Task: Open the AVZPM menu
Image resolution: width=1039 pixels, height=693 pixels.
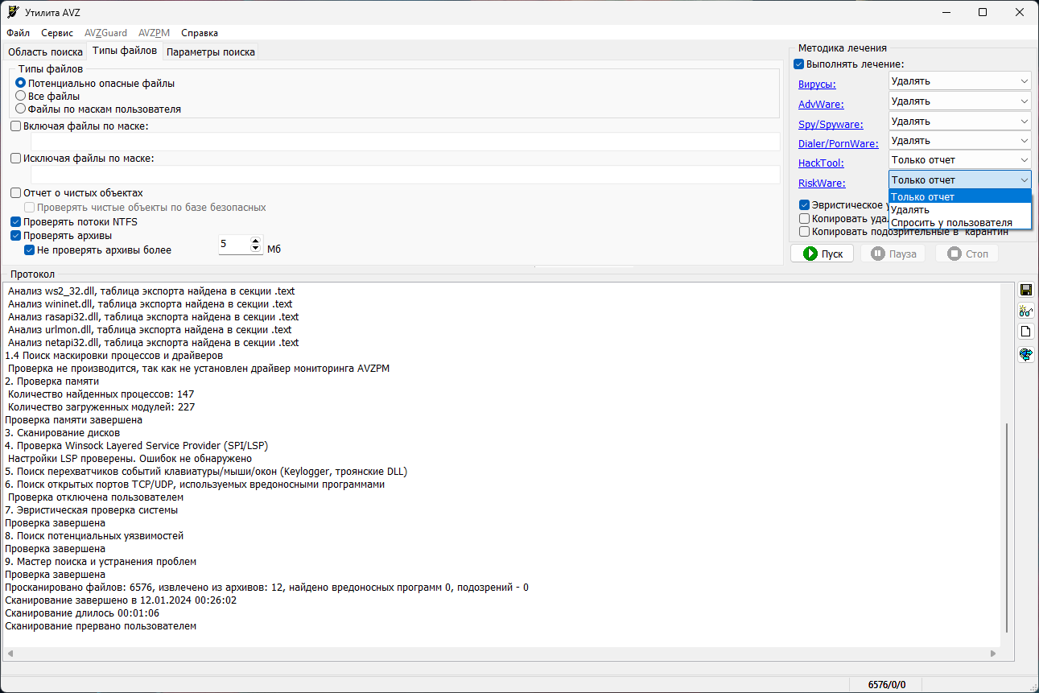Action: [154, 33]
